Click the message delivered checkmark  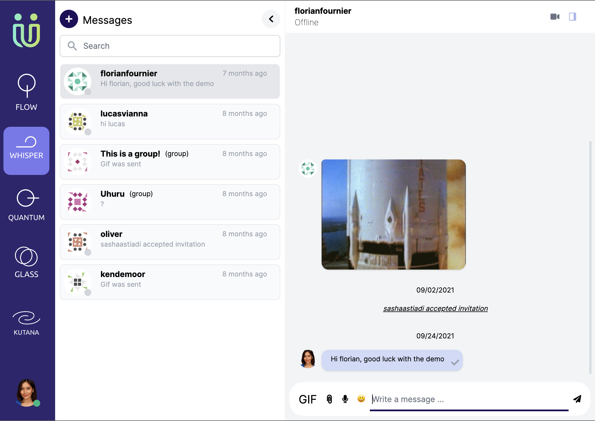click(455, 362)
